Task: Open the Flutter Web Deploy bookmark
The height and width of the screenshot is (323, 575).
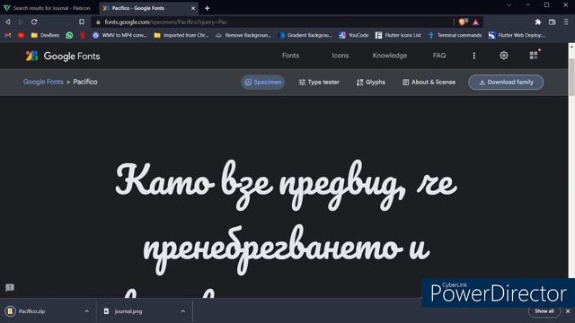Action: click(517, 35)
